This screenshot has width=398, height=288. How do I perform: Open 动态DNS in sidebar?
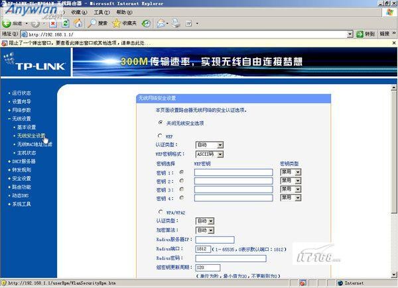(x=21, y=195)
